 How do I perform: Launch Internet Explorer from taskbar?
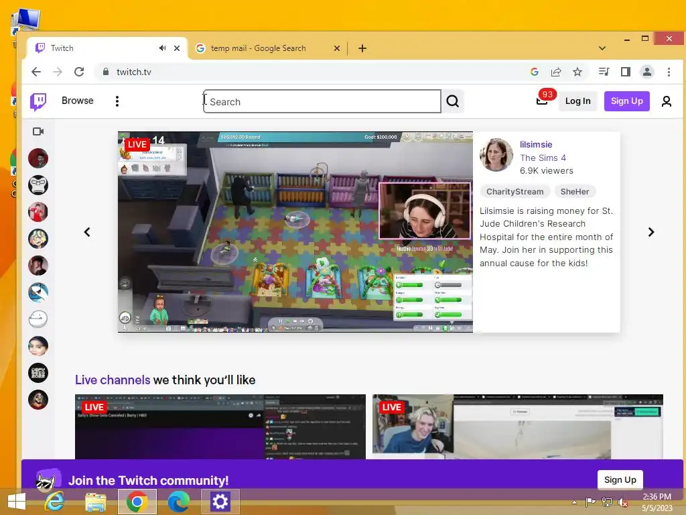pos(54,502)
